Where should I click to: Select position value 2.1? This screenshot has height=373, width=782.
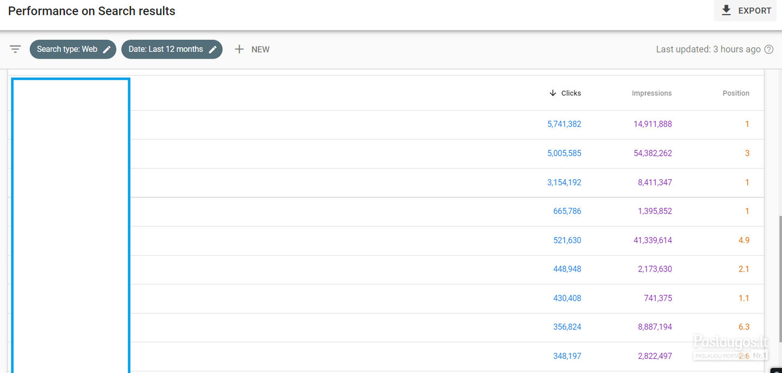click(x=744, y=269)
